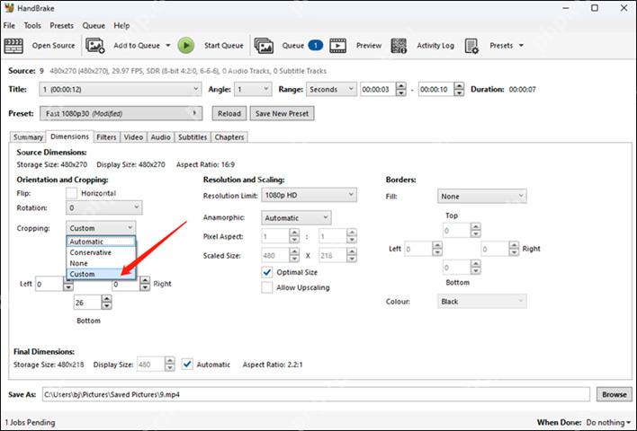This screenshot has width=637, height=431.
Task: Click the Save New Preset button
Action: click(x=282, y=113)
